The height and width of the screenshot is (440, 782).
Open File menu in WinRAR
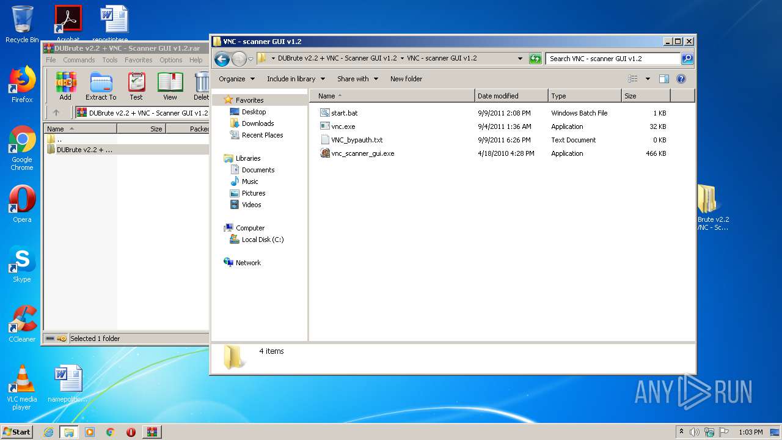click(x=51, y=60)
